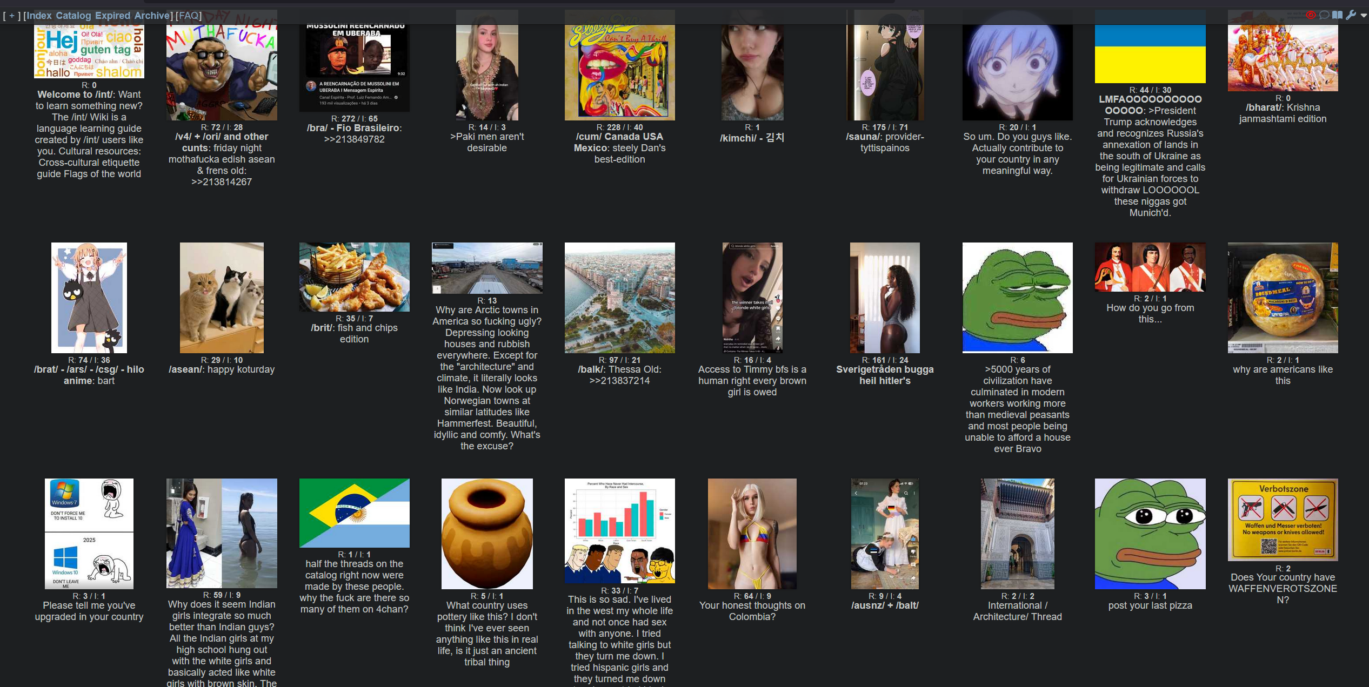Open settings with the wrench icon

[1351, 15]
